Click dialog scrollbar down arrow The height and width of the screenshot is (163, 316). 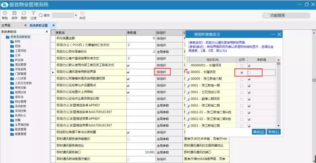coord(279,126)
